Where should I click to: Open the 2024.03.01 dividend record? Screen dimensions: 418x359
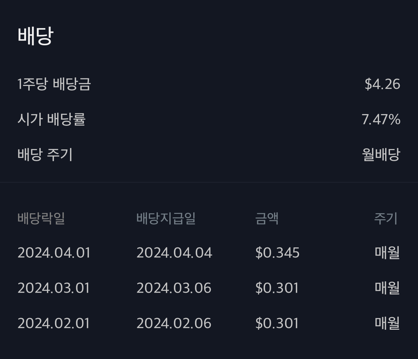tap(54, 288)
